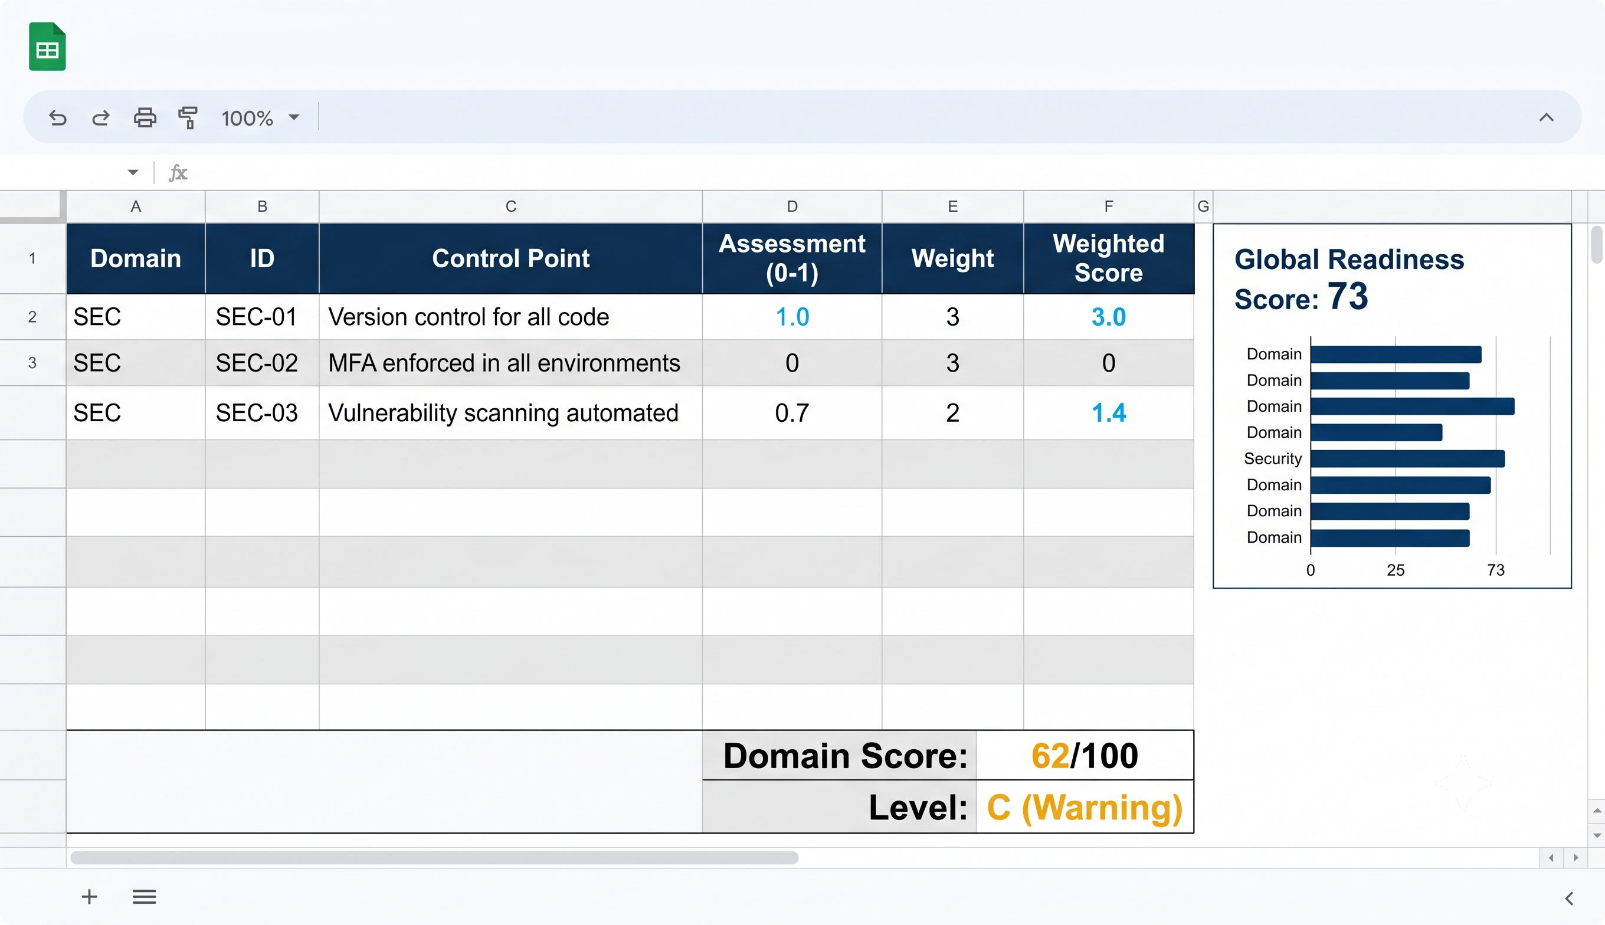
Task: Select the SEC-02 cell
Action: (262, 363)
